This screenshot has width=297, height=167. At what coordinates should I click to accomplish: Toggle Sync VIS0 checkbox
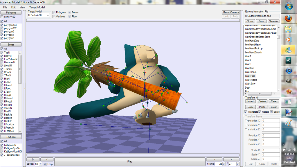2,17
